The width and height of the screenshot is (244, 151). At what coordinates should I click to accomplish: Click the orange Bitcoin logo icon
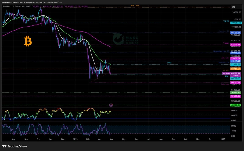tap(28, 41)
